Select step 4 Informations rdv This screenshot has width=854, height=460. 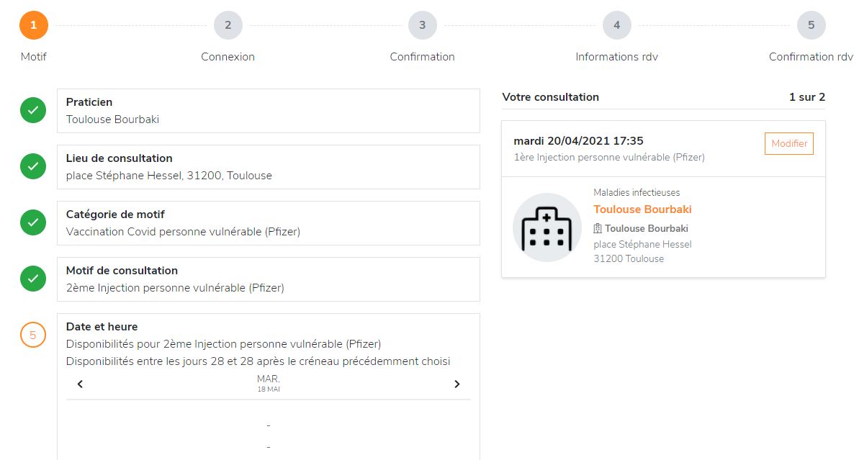(x=616, y=26)
